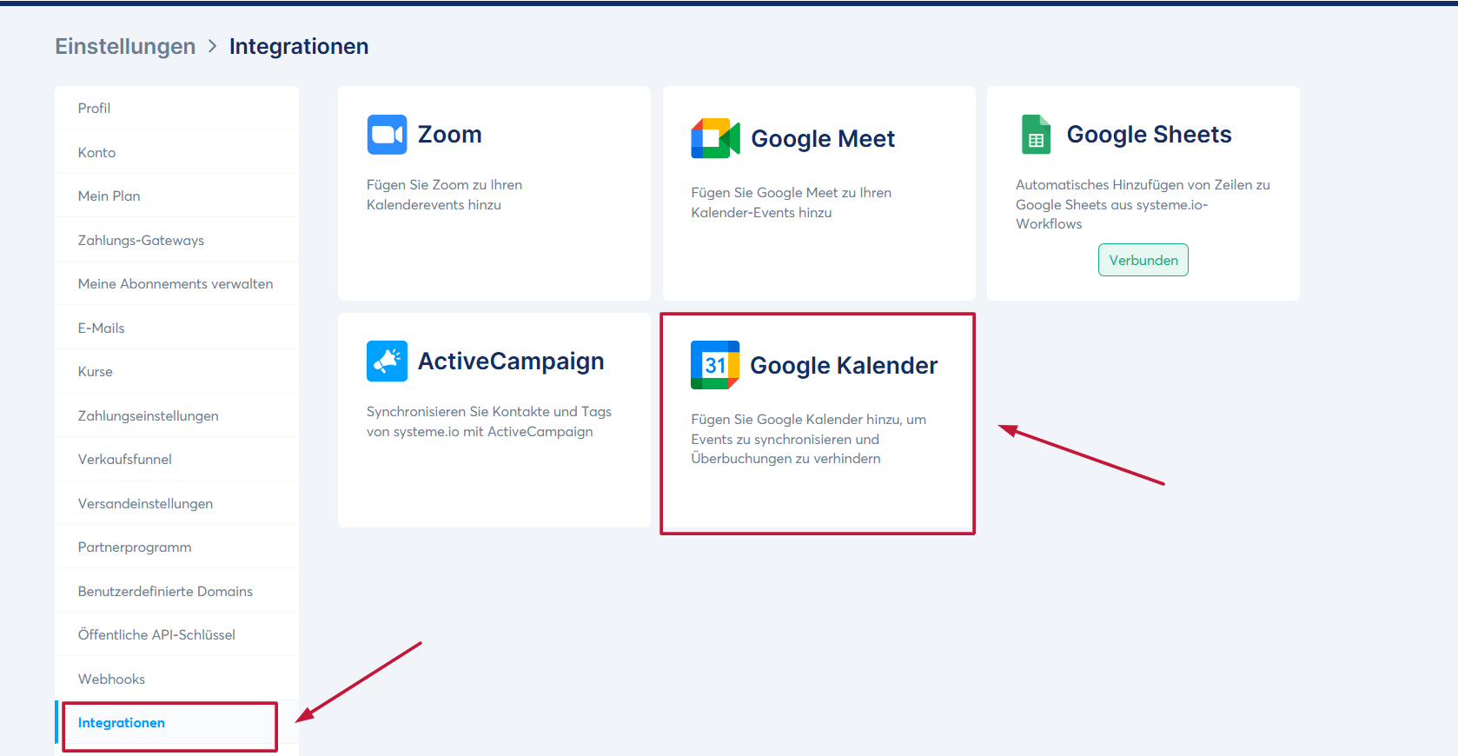Open the Google Meet card title

[x=823, y=139]
